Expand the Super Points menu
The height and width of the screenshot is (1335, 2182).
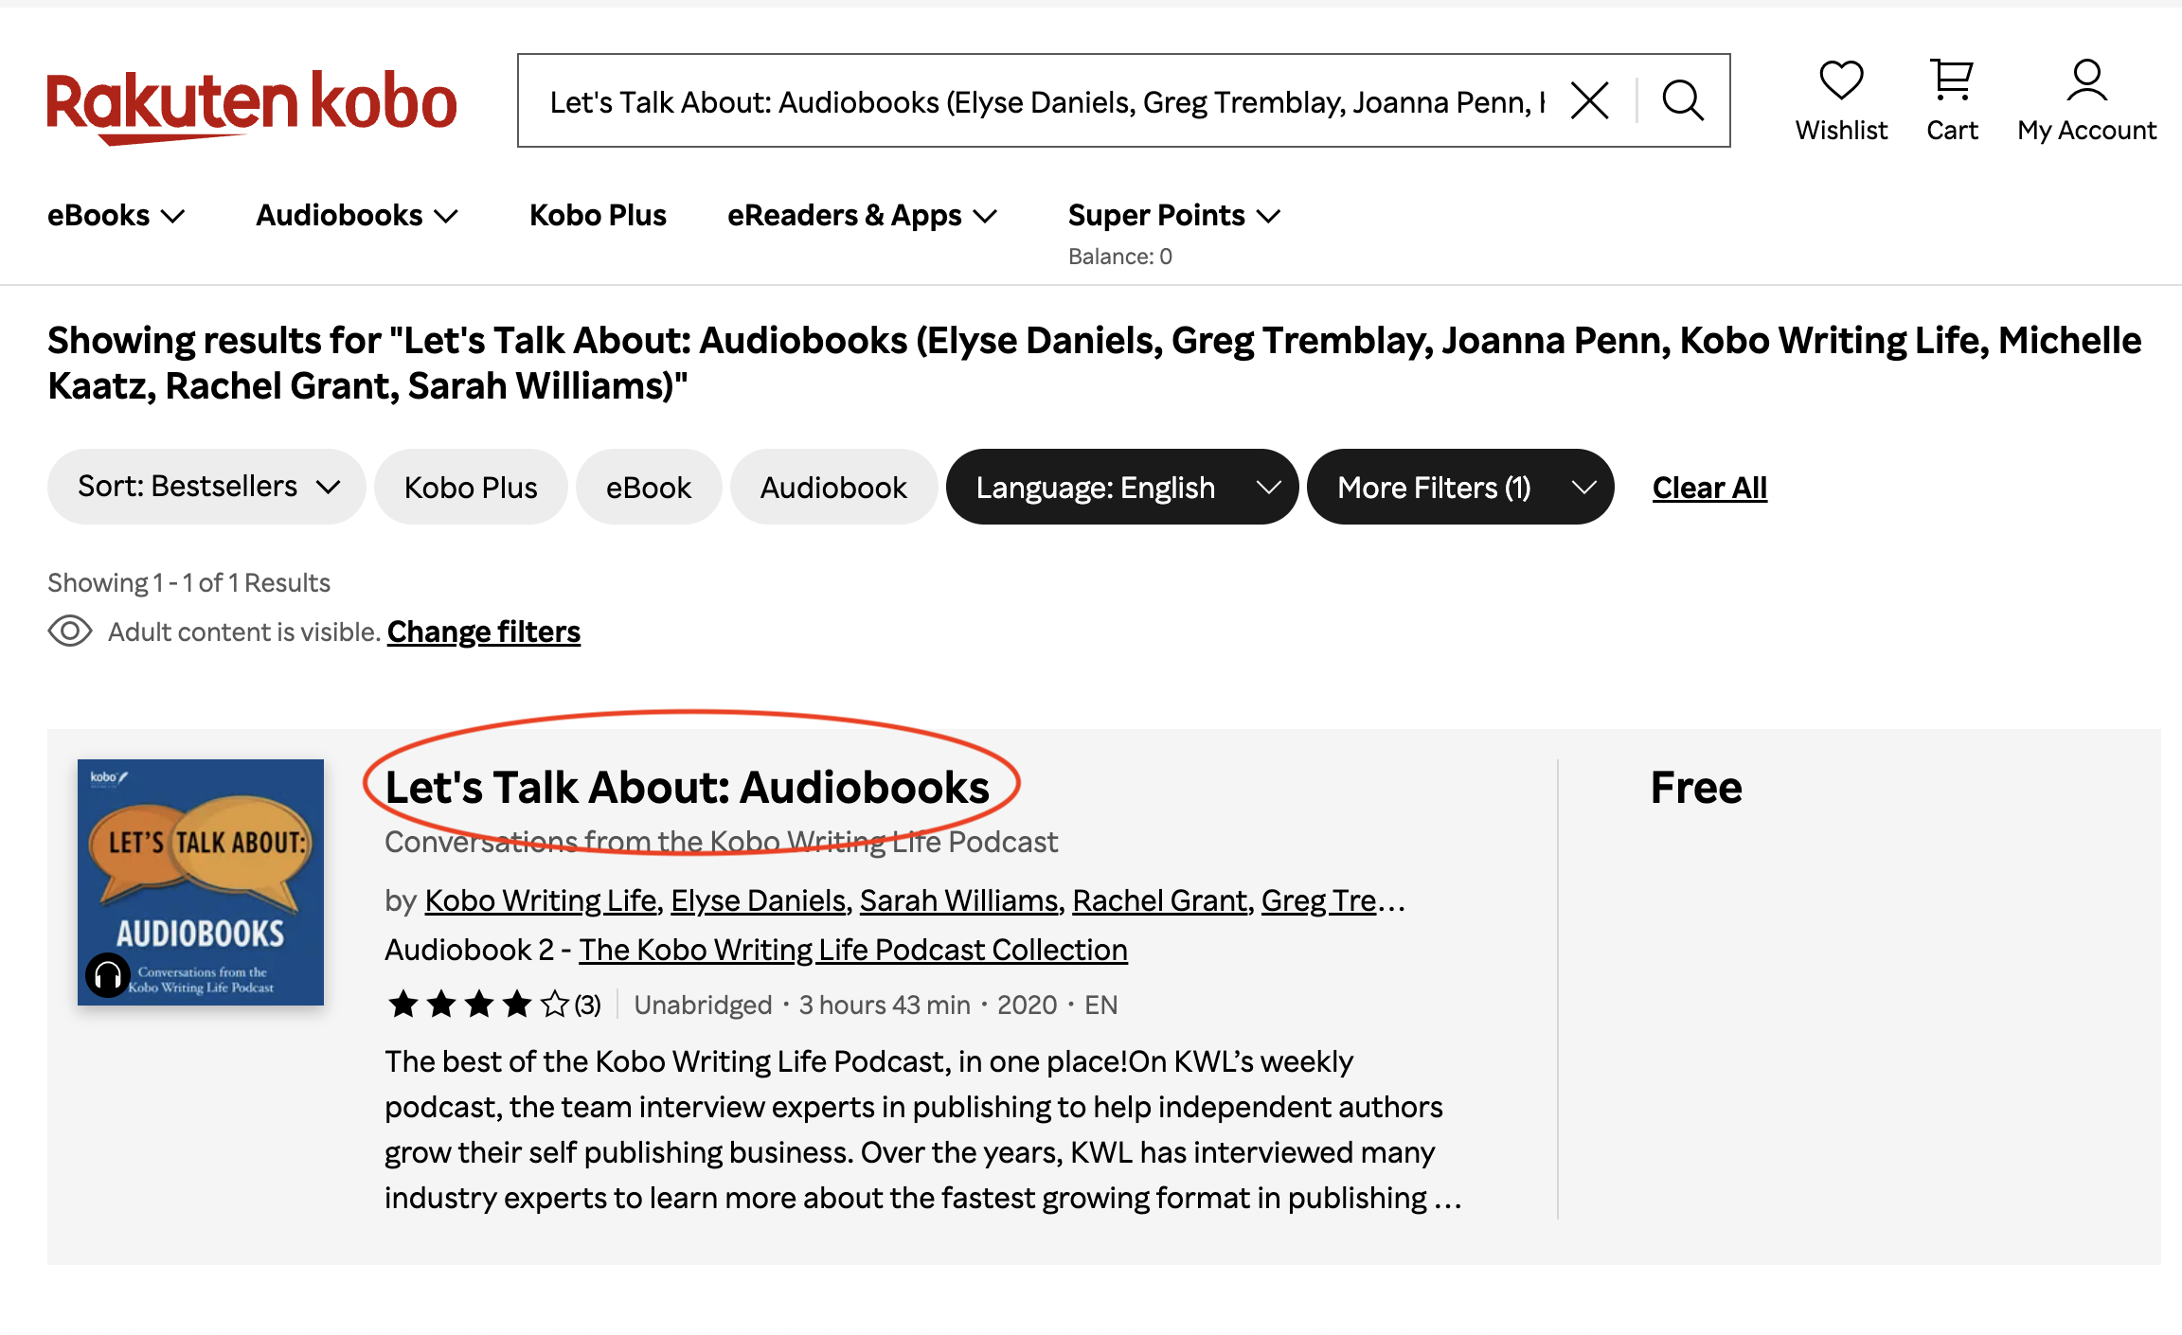tap(1174, 216)
